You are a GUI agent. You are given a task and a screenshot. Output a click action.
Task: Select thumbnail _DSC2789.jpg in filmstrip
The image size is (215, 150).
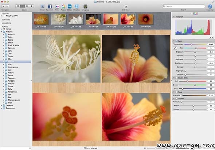(41, 19)
